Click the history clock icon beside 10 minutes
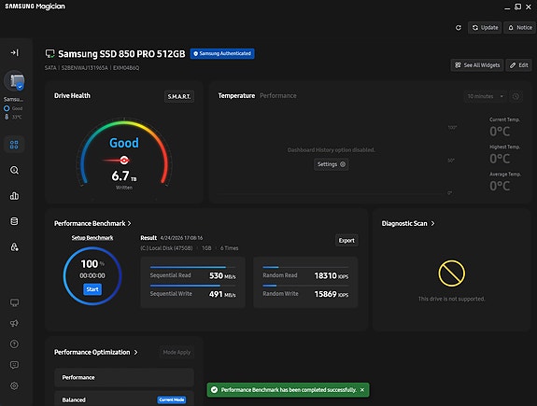The image size is (537, 406). [x=516, y=96]
